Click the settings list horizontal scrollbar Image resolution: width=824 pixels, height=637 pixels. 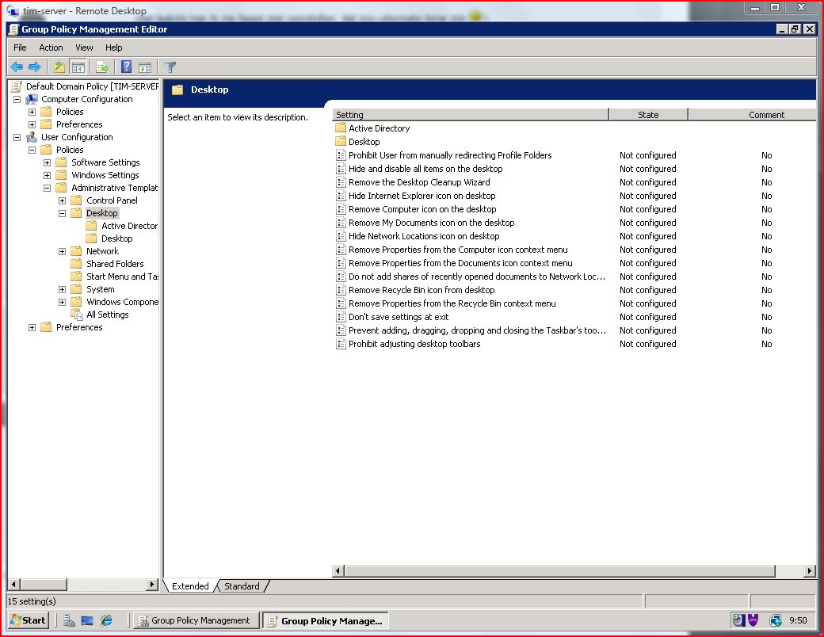559,571
